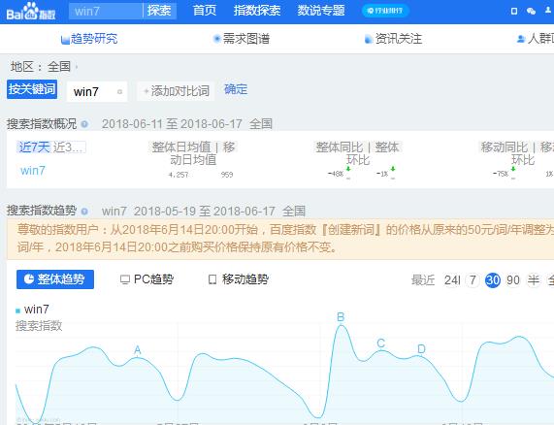Click the 整体日均值 value 4,257

(179, 175)
